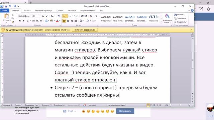Click the spell-check icon in status bar
This screenshot has width=214, height=120.
(x=85, y=105)
